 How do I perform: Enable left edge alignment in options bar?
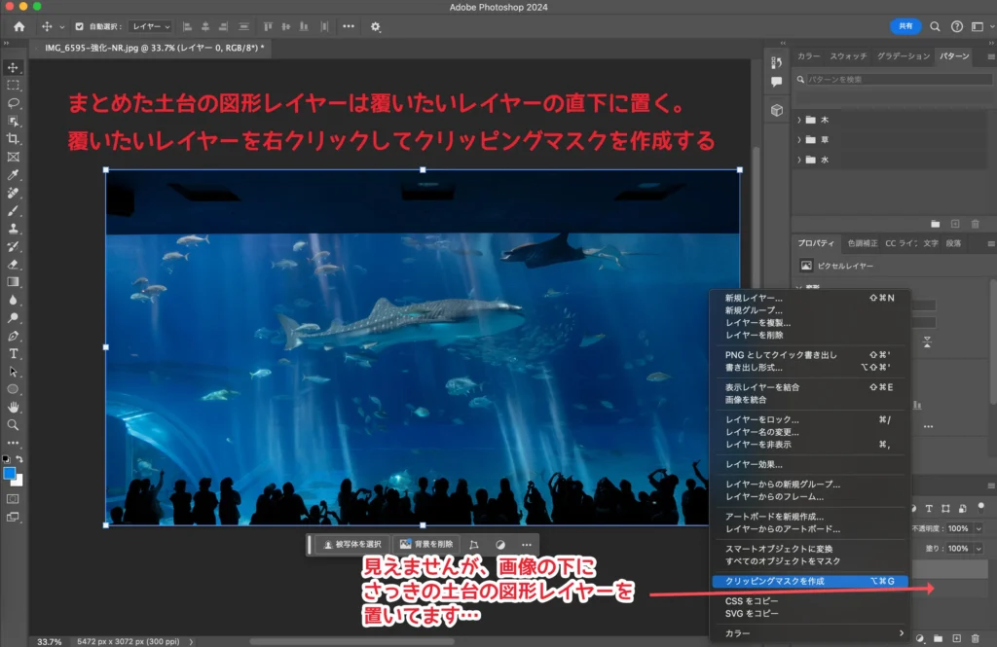click(x=188, y=26)
